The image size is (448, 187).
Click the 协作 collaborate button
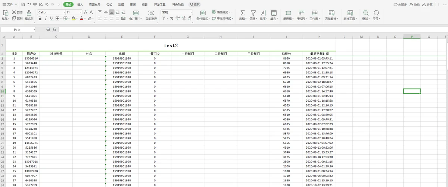(x=414, y=4)
